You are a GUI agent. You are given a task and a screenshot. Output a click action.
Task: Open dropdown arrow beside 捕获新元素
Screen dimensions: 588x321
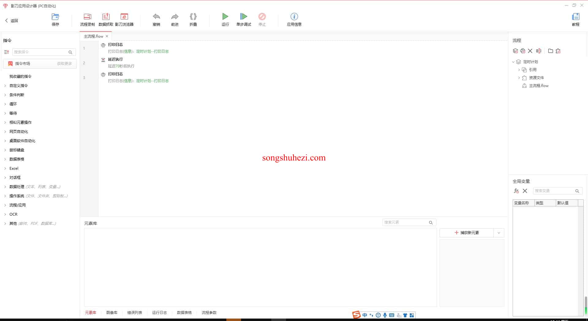point(499,233)
